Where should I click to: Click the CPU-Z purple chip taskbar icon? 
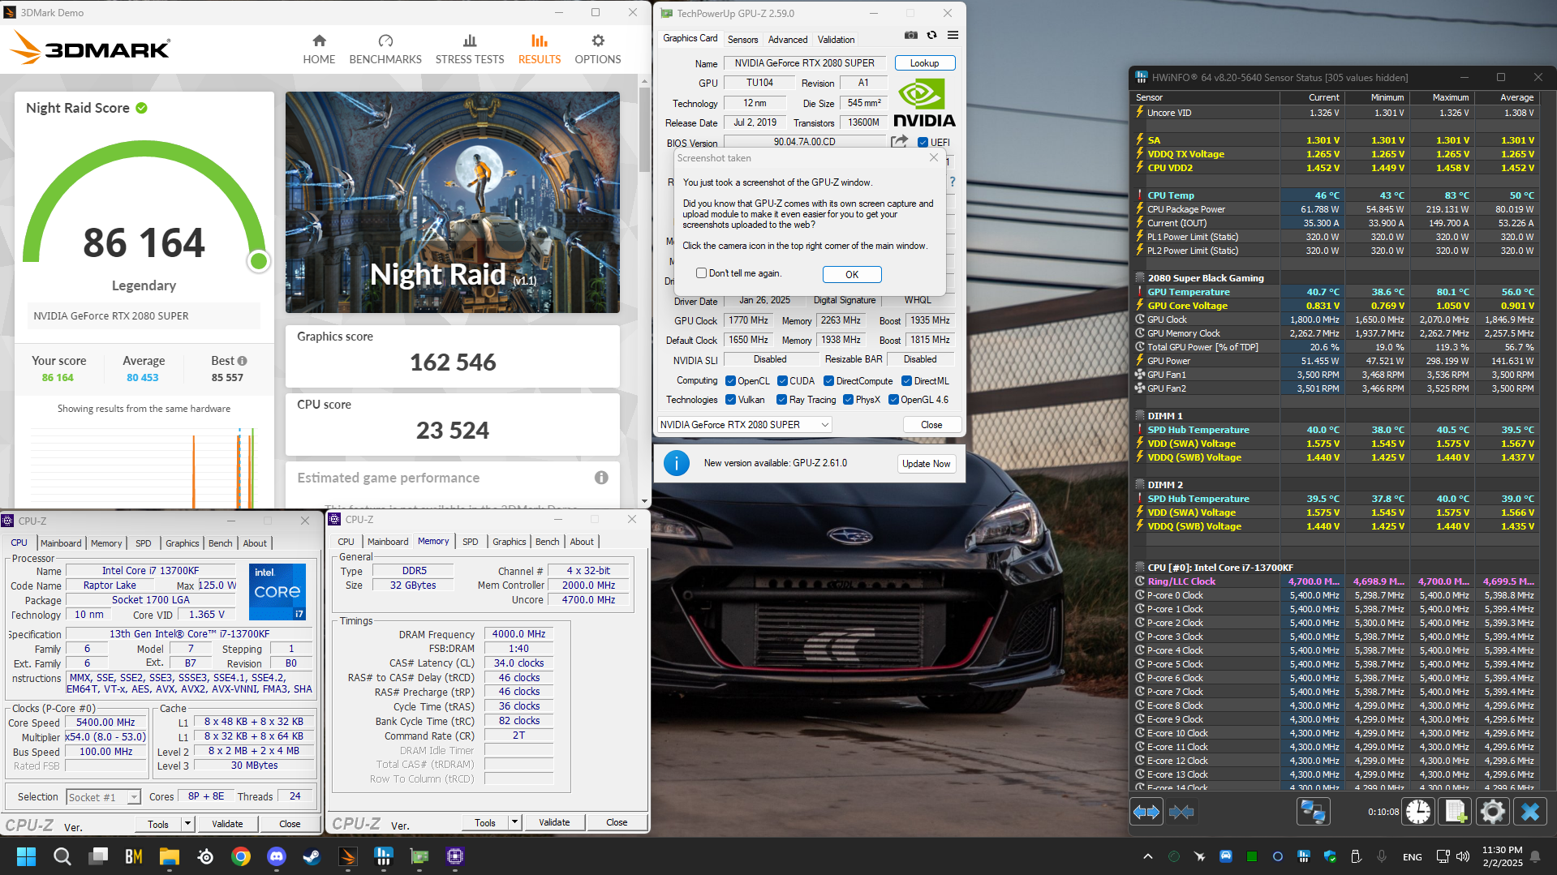click(455, 856)
